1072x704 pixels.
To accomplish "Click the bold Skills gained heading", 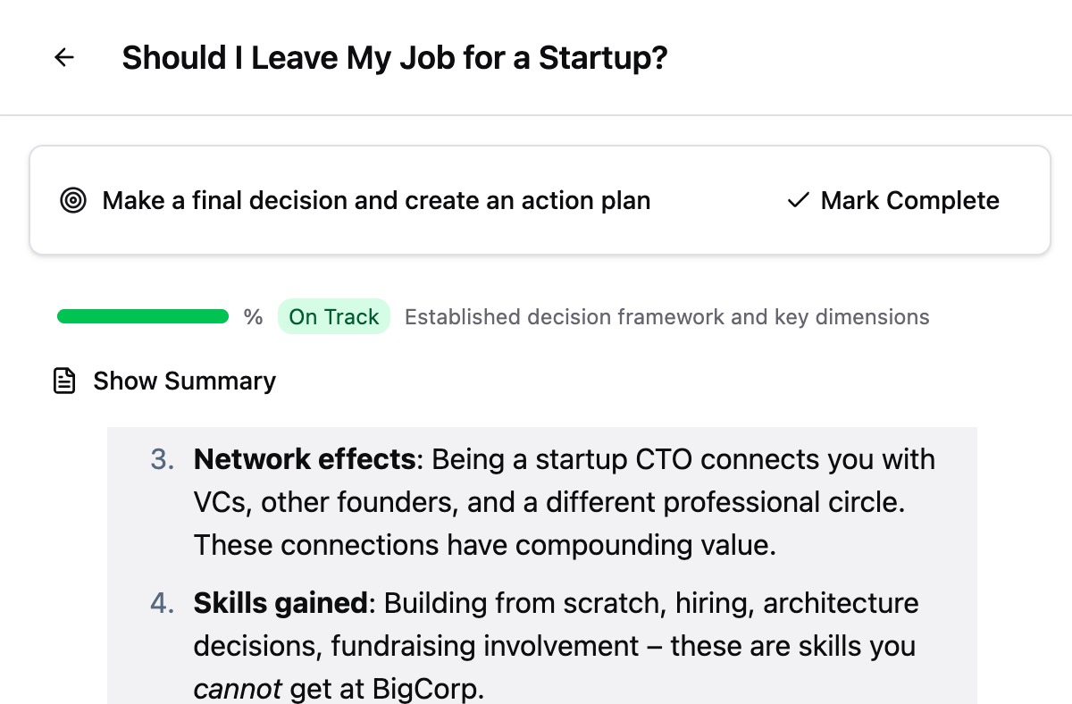I will pyautogui.click(x=281, y=603).
